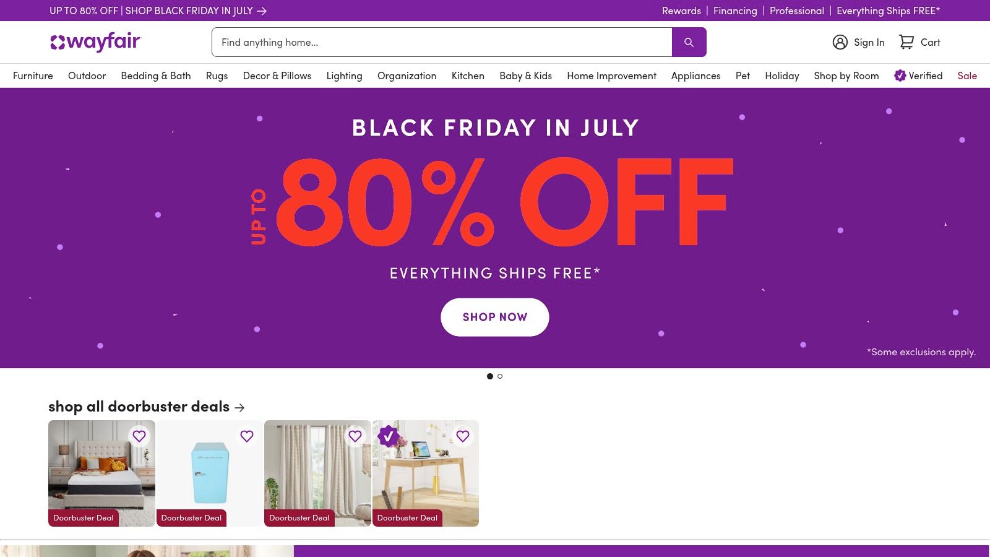Screen dimensions: 990x557
Task: Open the Rewards link
Action: click(x=681, y=11)
